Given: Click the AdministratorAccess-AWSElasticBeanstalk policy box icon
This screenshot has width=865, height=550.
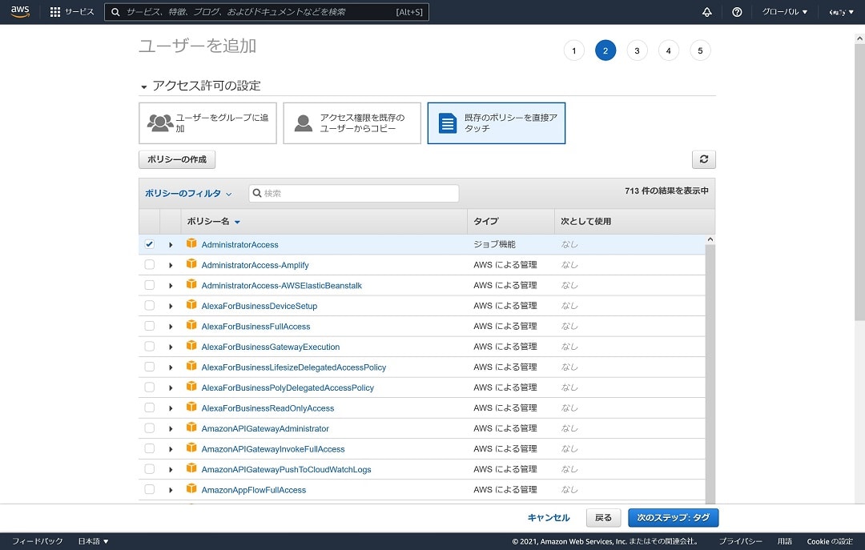Looking at the screenshot, I should [x=191, y=284].
